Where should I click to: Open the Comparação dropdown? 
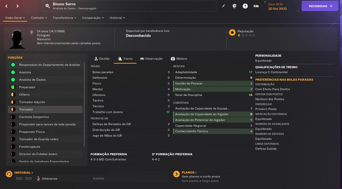pyautogui.click(x=93, y=18)
